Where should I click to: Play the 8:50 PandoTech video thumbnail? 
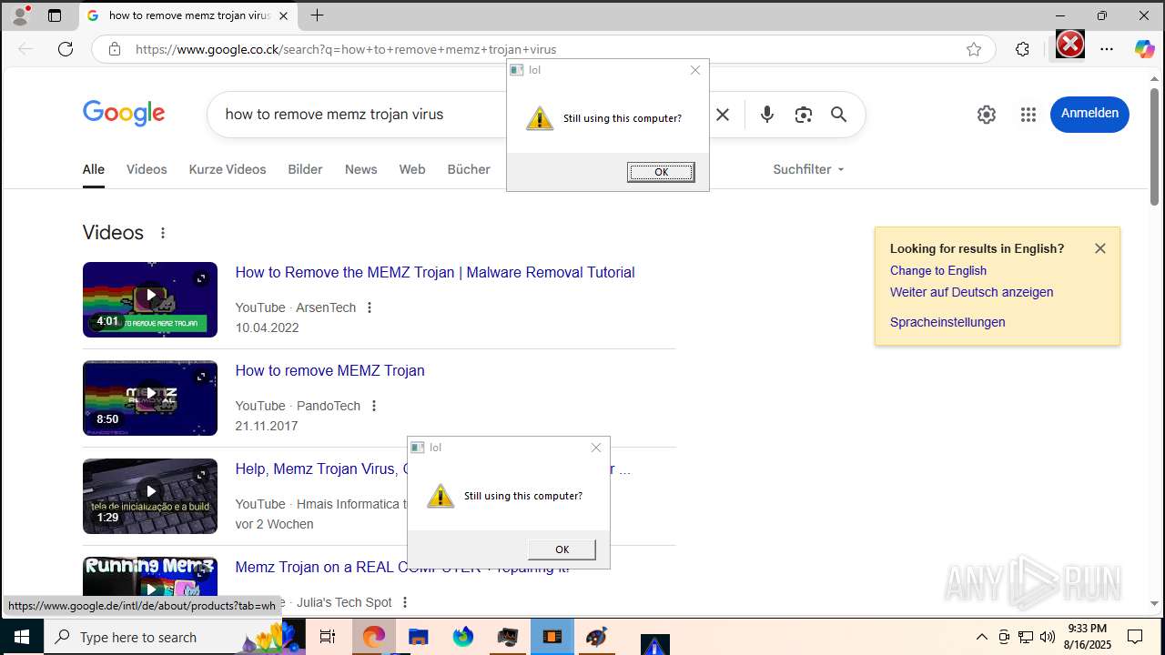coord(150,398)
